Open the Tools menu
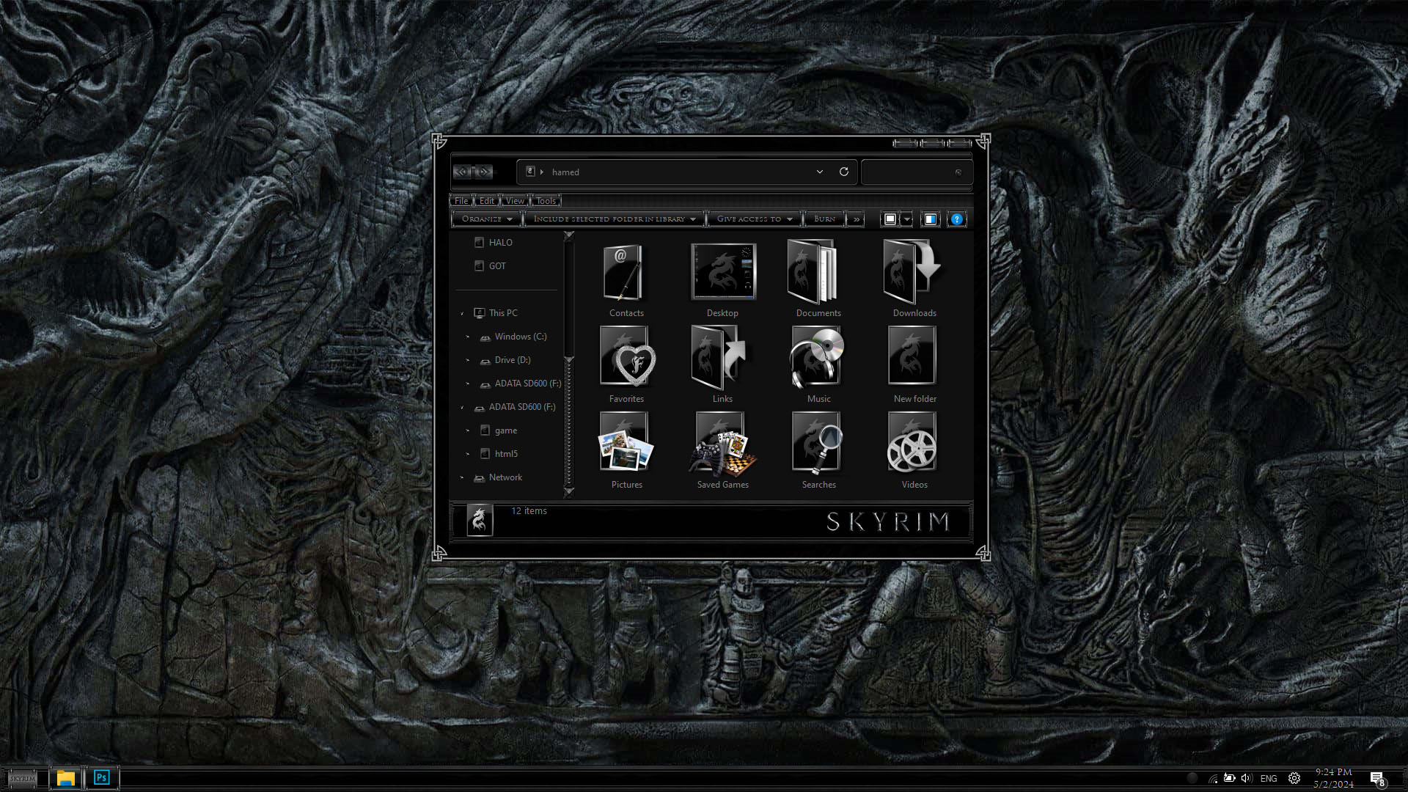1408x792 pixels. click(546, 201)
